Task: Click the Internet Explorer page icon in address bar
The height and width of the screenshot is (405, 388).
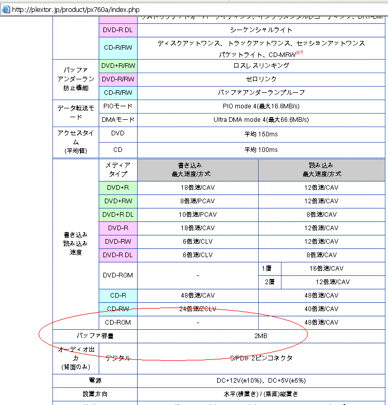Action: coord(6,10)
